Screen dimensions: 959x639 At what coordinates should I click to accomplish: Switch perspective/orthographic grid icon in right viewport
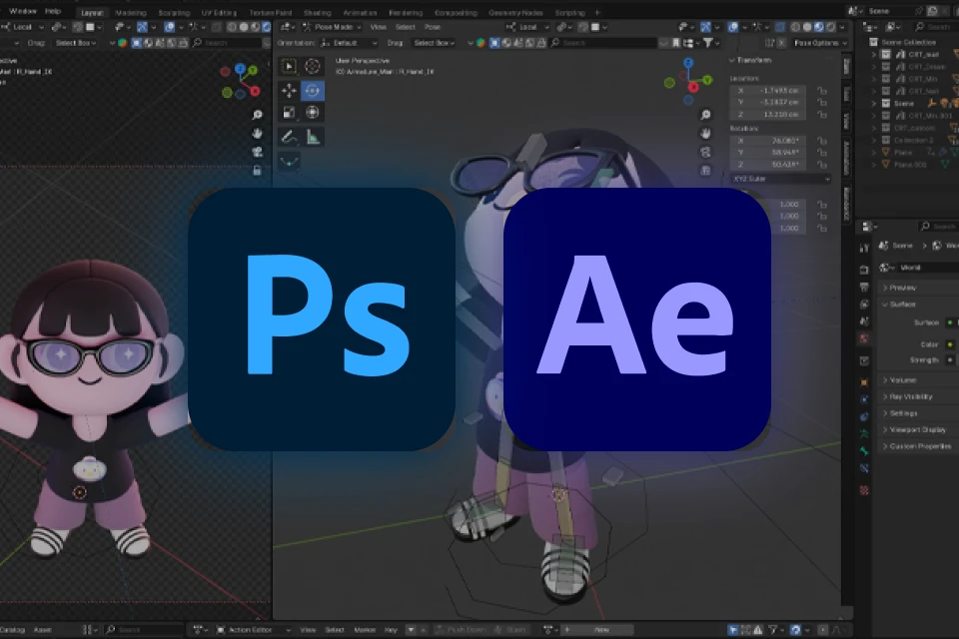pyautogui.click(x=706, y=170)
